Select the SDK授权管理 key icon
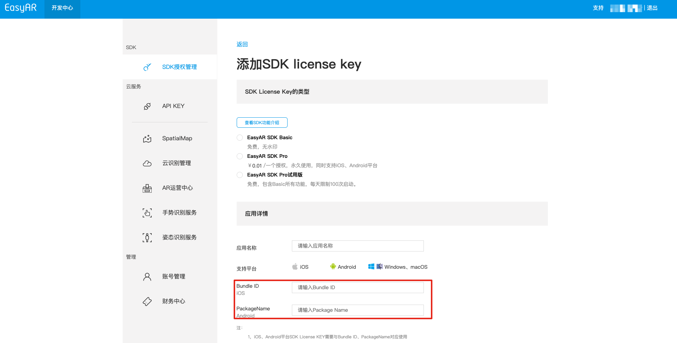The width and height of the screenshot is (677, 343). click(147, 67)
